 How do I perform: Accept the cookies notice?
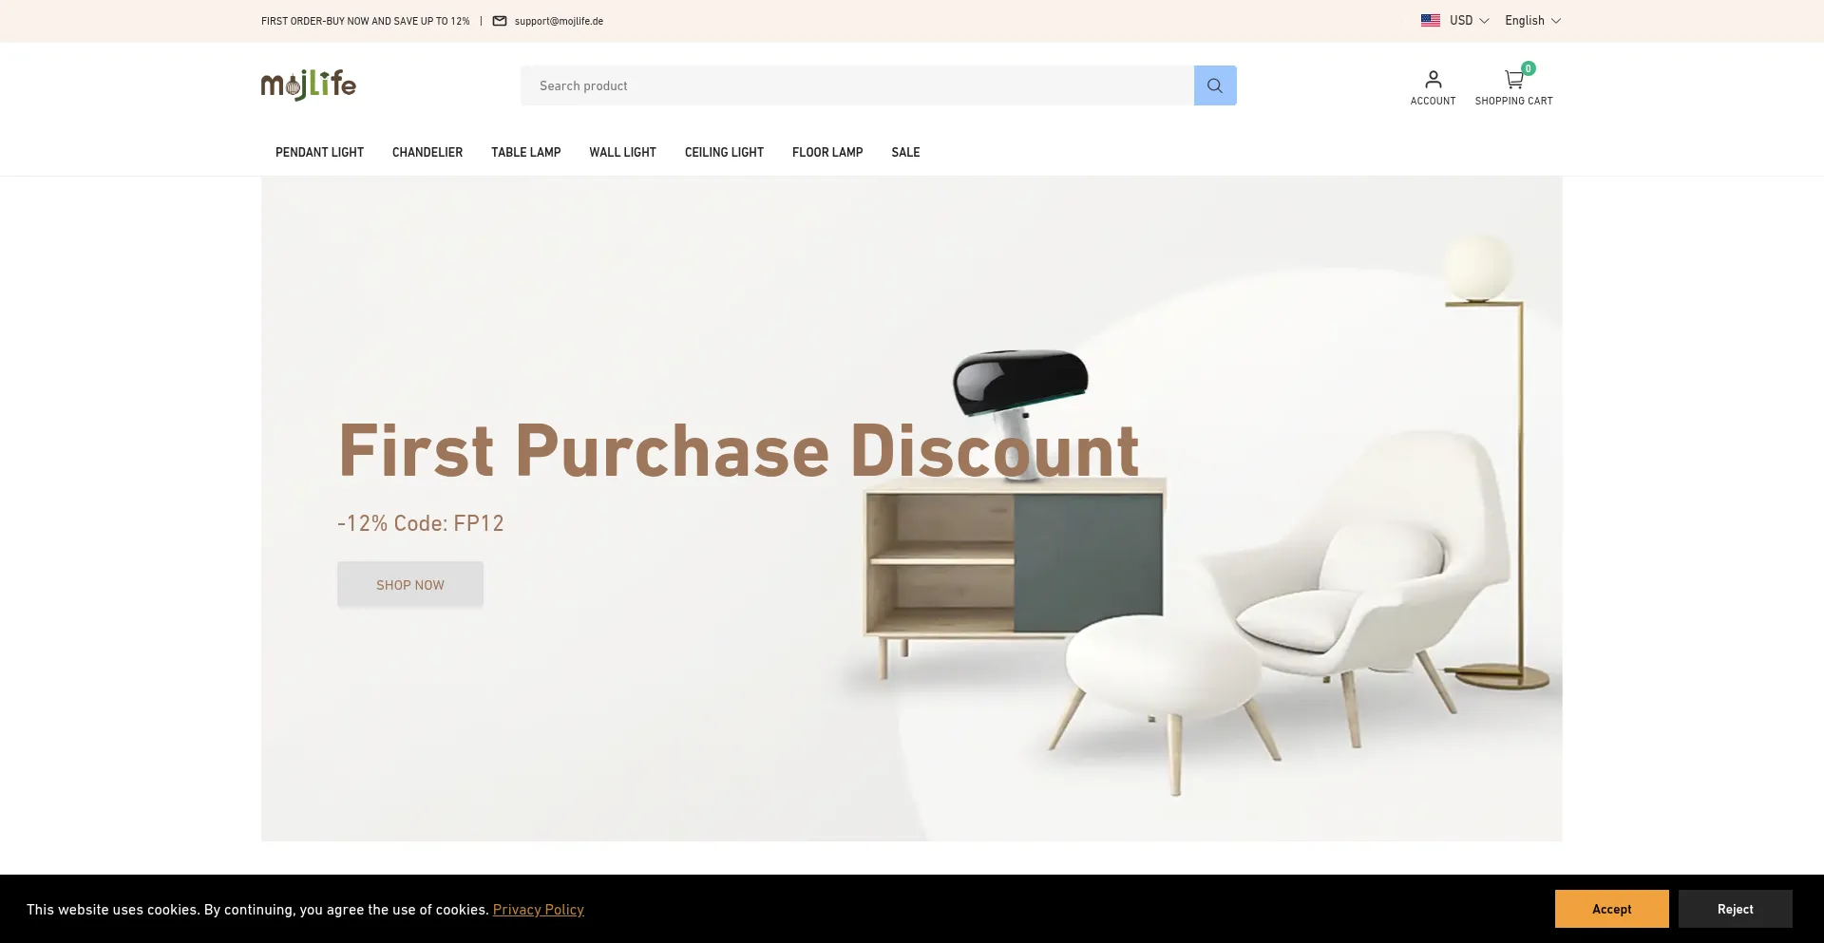1611,909
